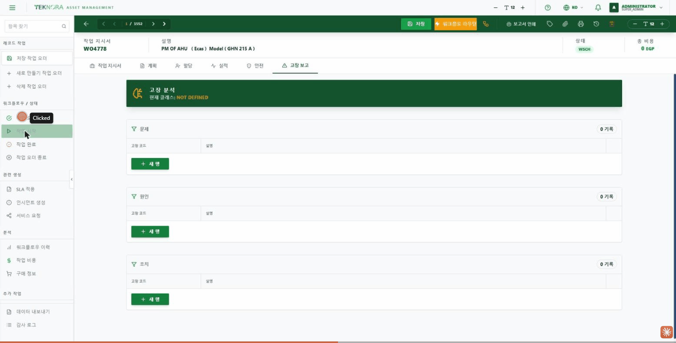
Task: Collapse the sidebar with handle arrow
Action: [72, 179]
